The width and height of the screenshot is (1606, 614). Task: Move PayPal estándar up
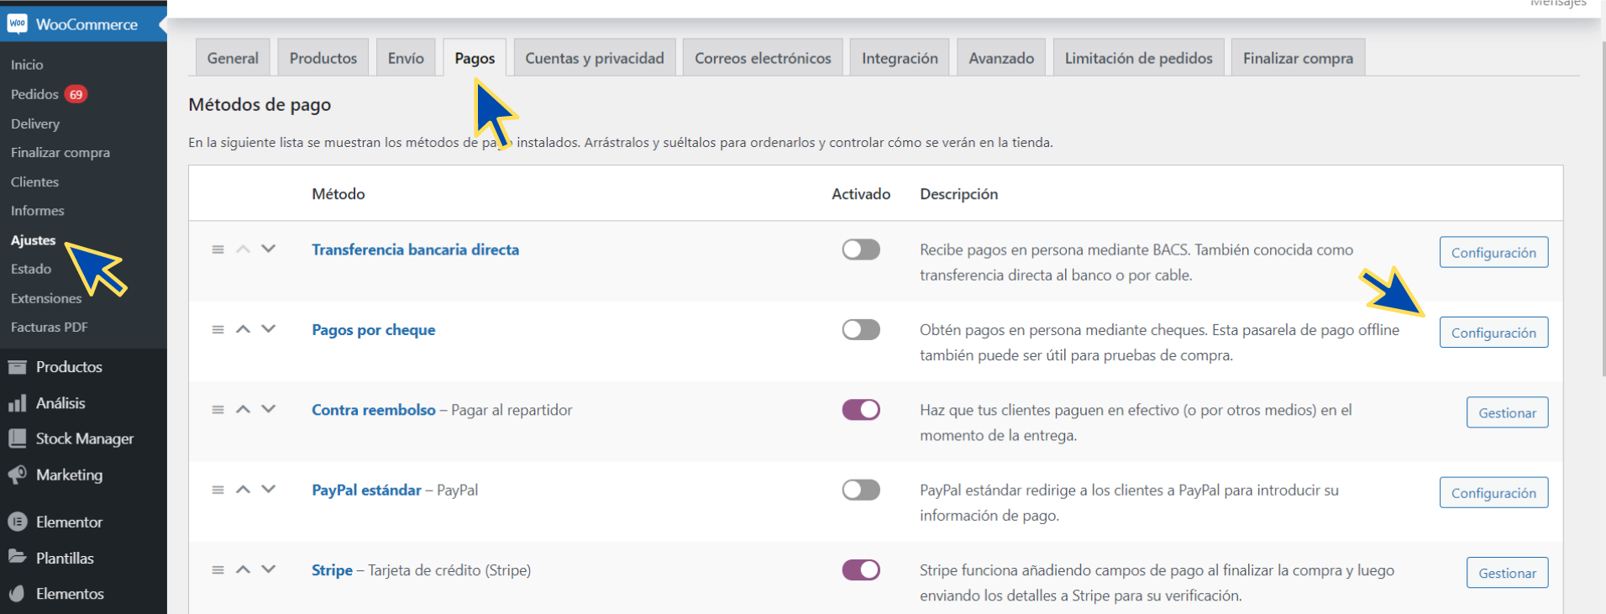(x=243, y=489)
